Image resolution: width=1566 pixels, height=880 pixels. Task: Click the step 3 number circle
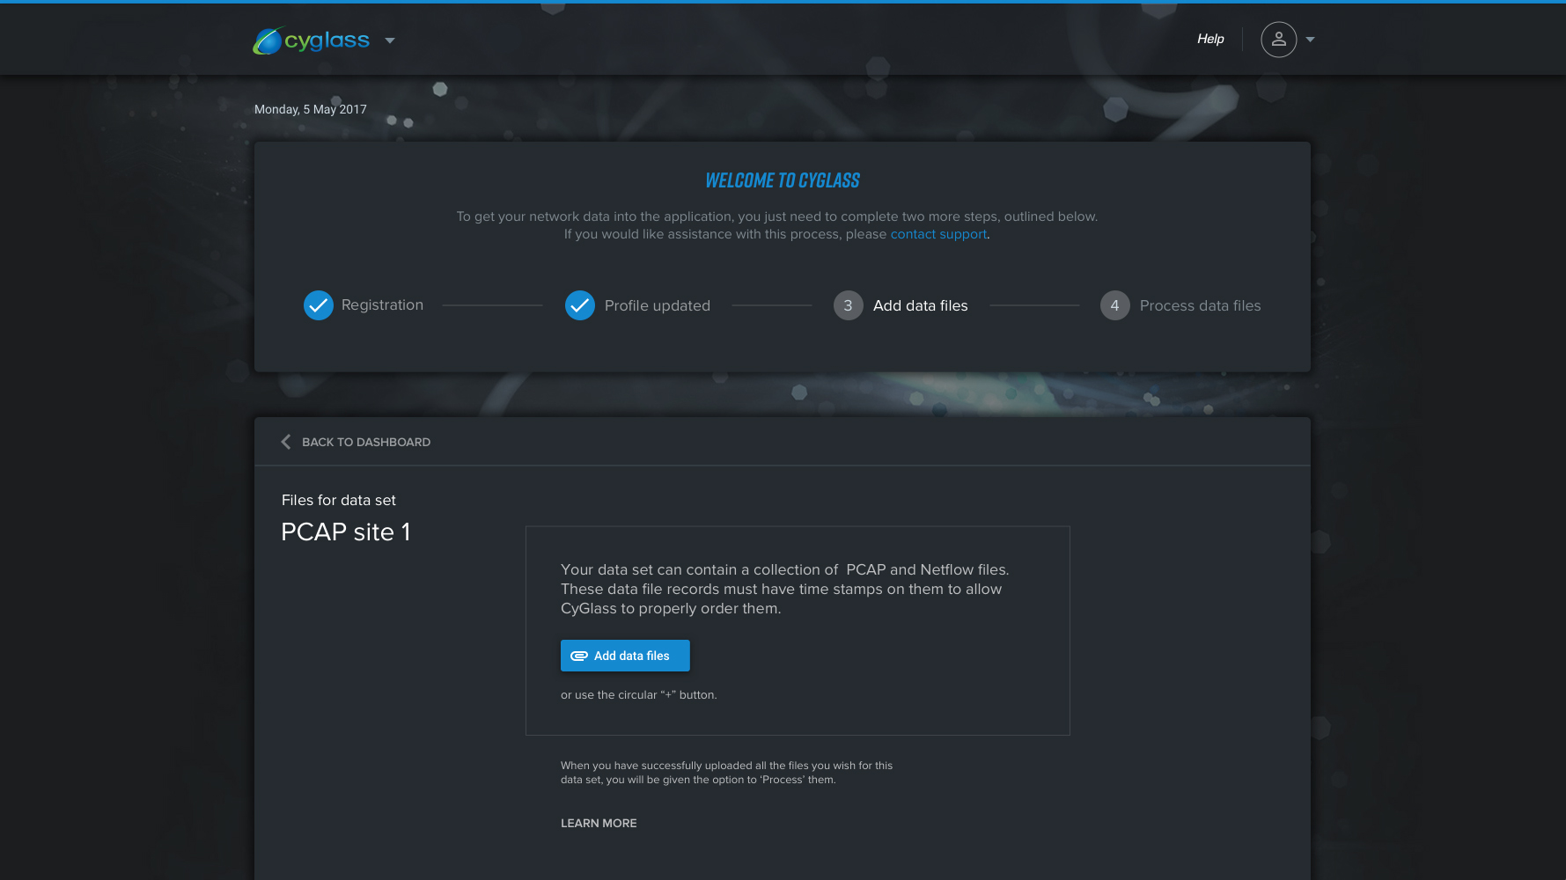coord(848,305)
